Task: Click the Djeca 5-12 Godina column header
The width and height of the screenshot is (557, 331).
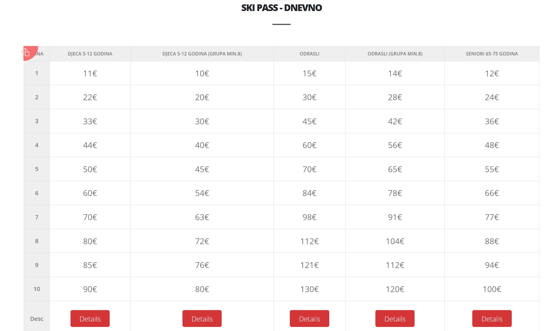Action: tap(90, 54)
